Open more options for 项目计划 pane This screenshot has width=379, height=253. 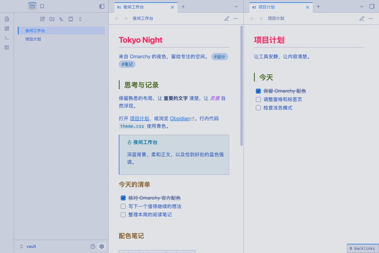[371, 19]
